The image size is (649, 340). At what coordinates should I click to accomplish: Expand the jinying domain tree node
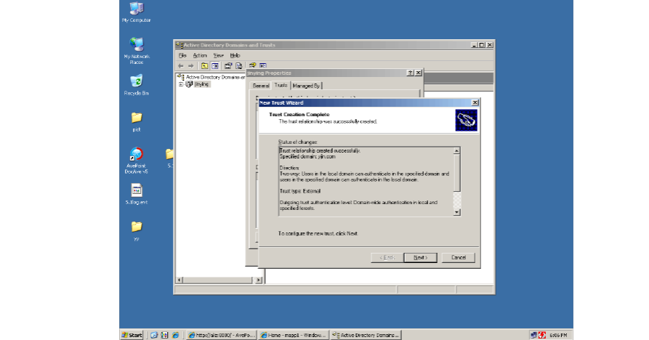[180, 84]
